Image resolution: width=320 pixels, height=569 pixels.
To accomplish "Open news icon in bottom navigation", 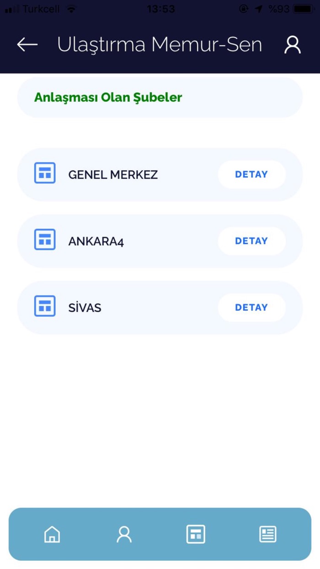I will (268, 534).
